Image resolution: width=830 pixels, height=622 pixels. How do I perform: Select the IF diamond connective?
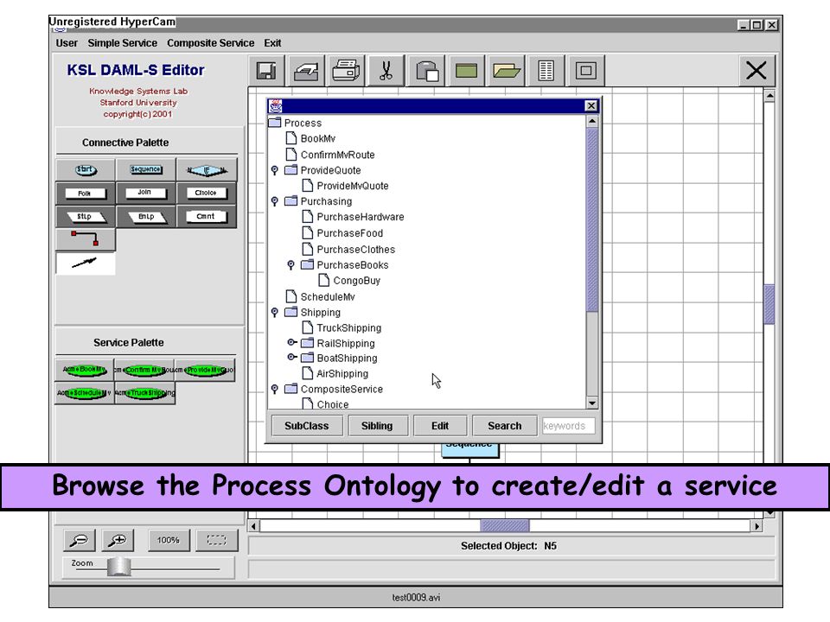pyautogui.click(x=207, y=170)
